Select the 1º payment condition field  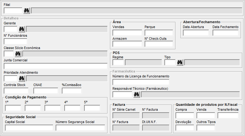point(13,108)
